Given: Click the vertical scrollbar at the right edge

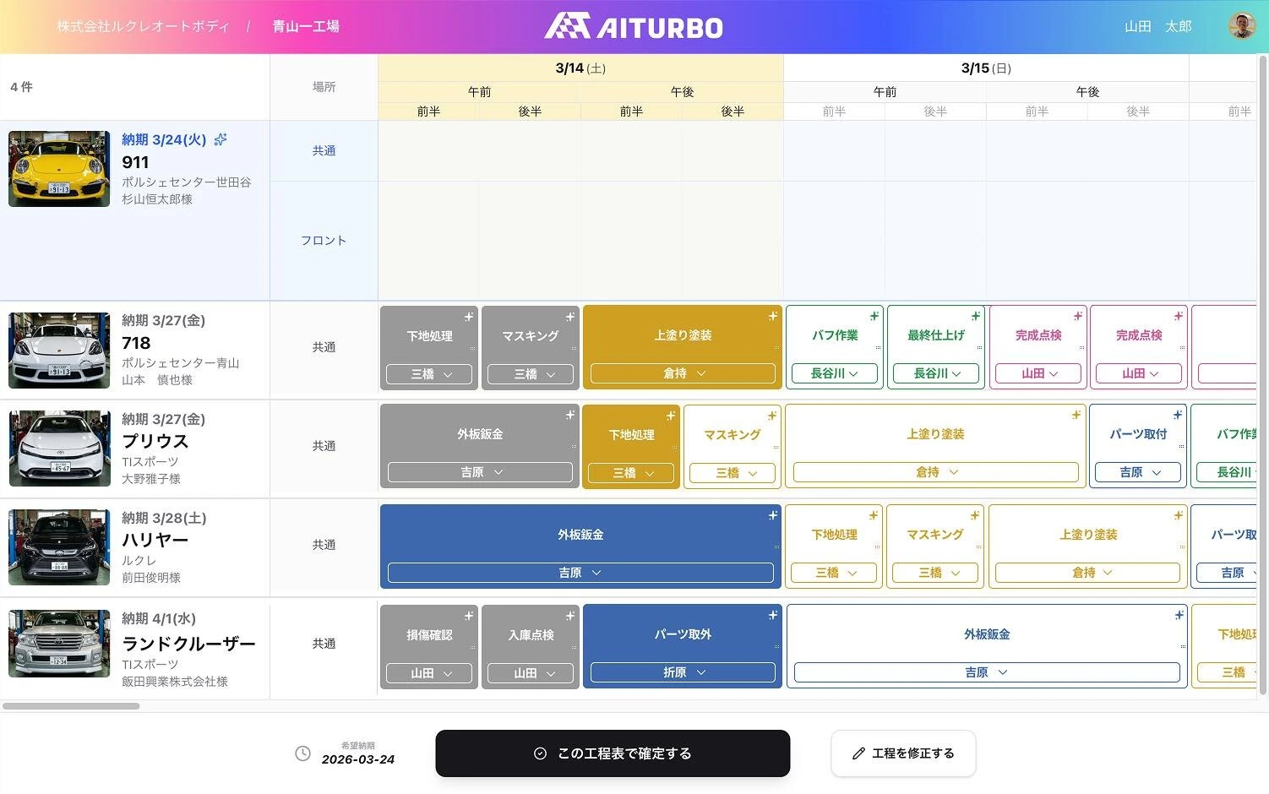Looking at the screenshot, I should tap(1263, 376).
